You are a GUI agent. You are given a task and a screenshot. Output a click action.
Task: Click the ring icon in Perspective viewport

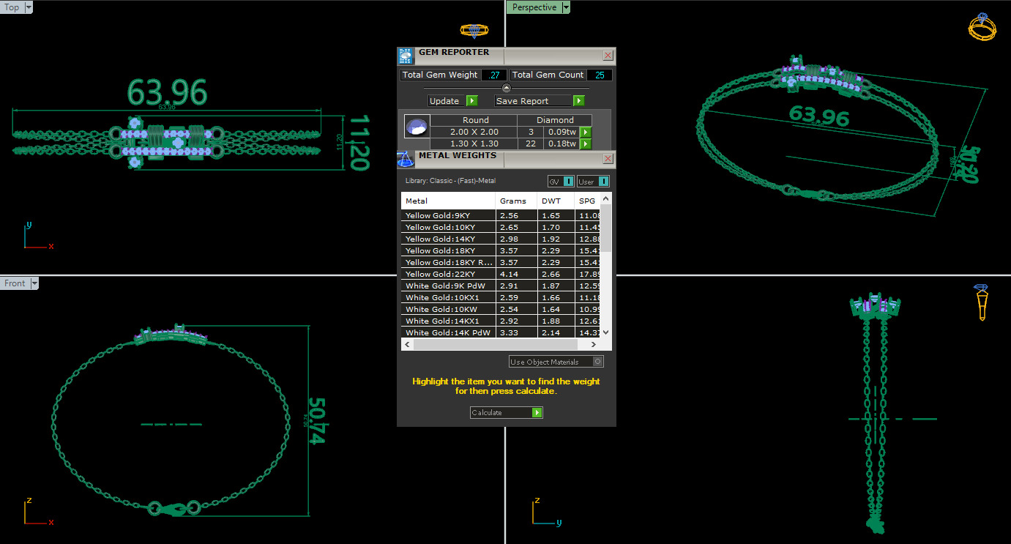tap(982, 27)
